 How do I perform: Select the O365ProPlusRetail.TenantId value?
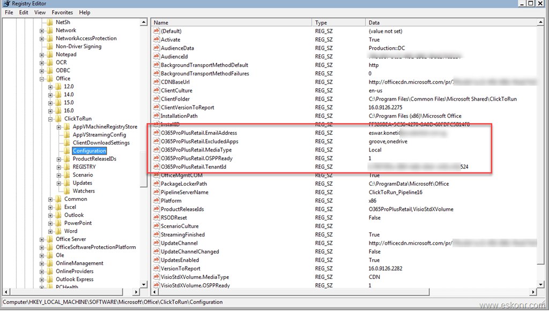coord(193,166)
